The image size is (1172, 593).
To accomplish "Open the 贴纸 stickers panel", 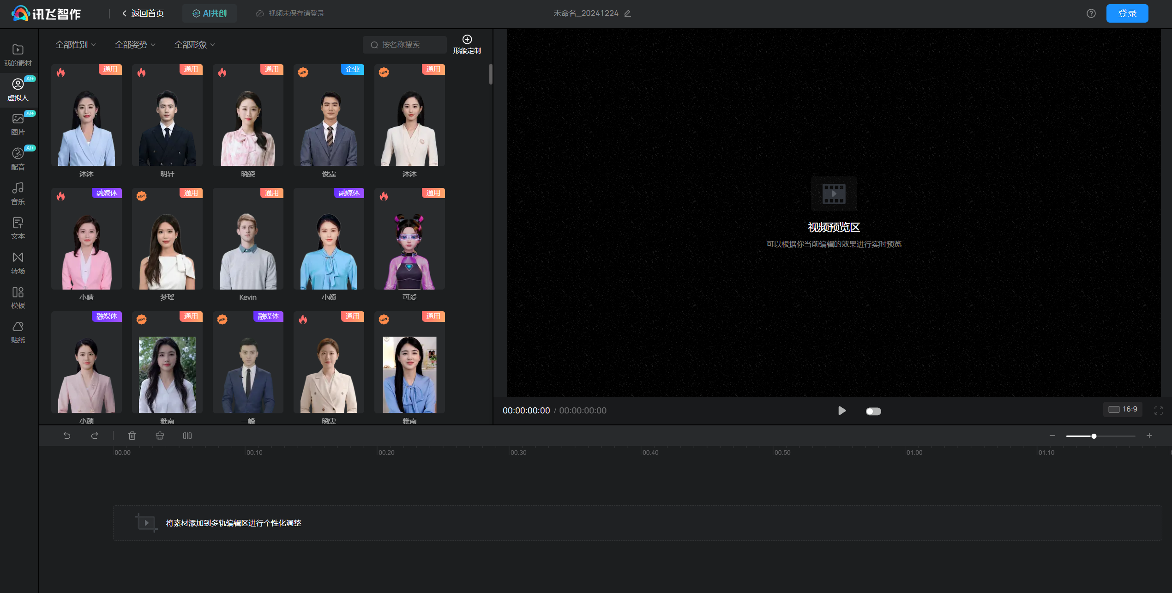I will point(18,332).
